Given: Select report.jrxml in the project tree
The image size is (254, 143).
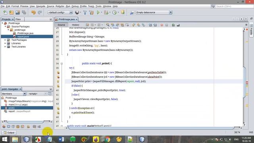Looking at the screenshot, I should (23, 37).
